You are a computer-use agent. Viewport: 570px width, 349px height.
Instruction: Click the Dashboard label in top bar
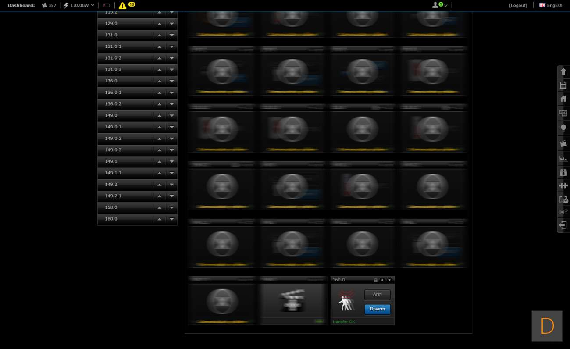pos(21,5)
